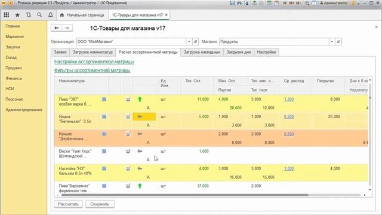Switch to the Загрузка накладных tab
This screenshot has height=215, width=382.
[x=202, y=52]
